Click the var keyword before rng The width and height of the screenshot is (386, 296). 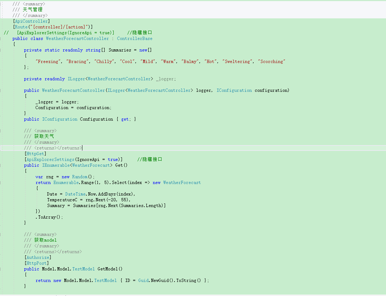pos(39,177)
